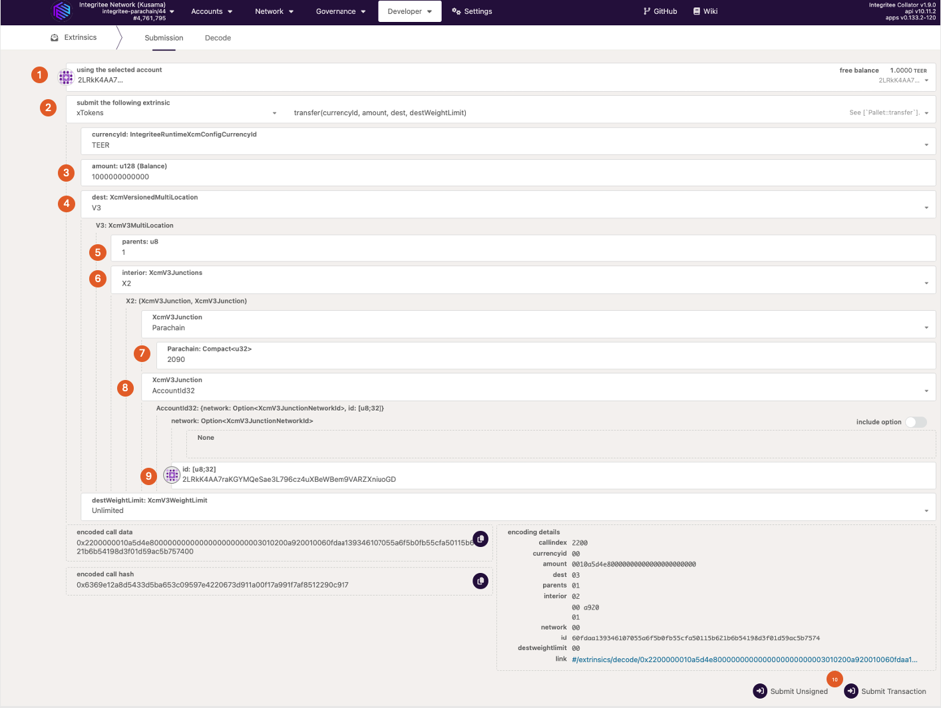Open the Accounts menu

point(212,11)
